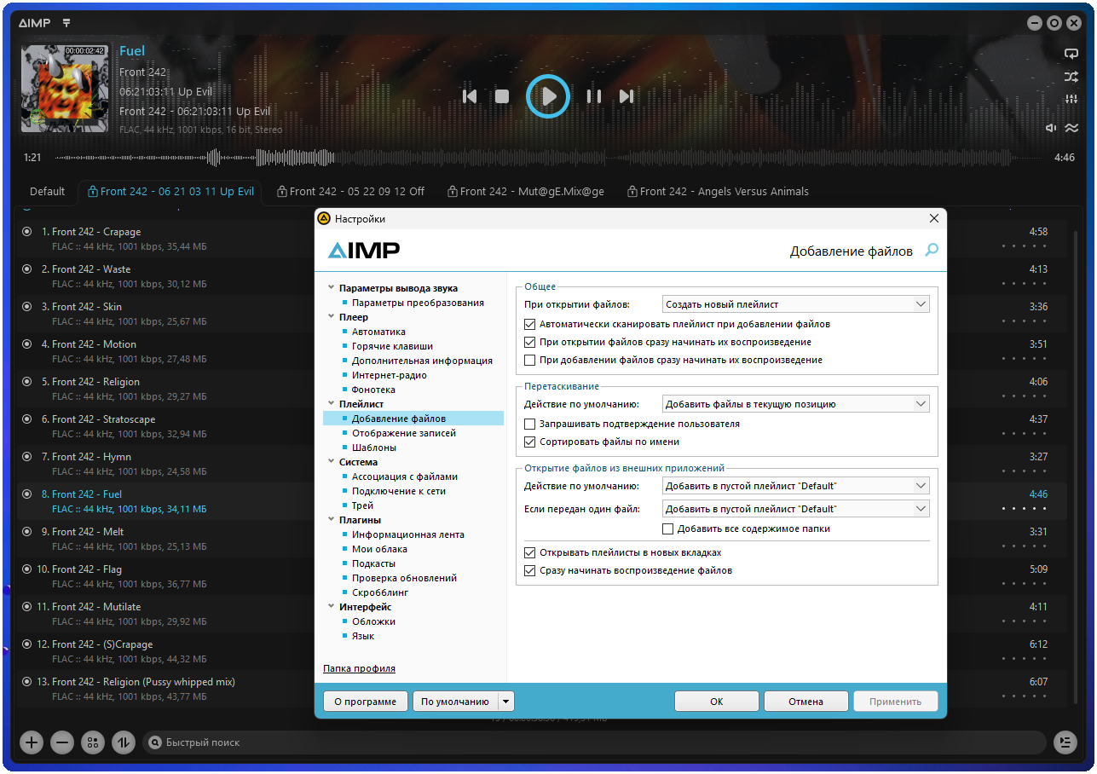The height and width of the screenshot is (774, 1097).
Task: Click the waveform seek bar
Action: pos(546,158)
